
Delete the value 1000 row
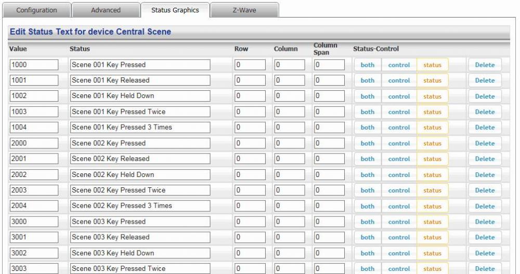click(x=485, y=65)
